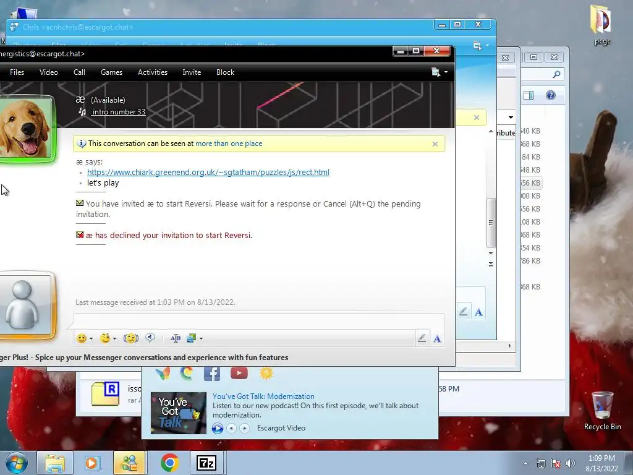The width and height of the screenshot is (633, 475).
Task: Click the You've Got Talk video thumbnail
Action: 179,413
